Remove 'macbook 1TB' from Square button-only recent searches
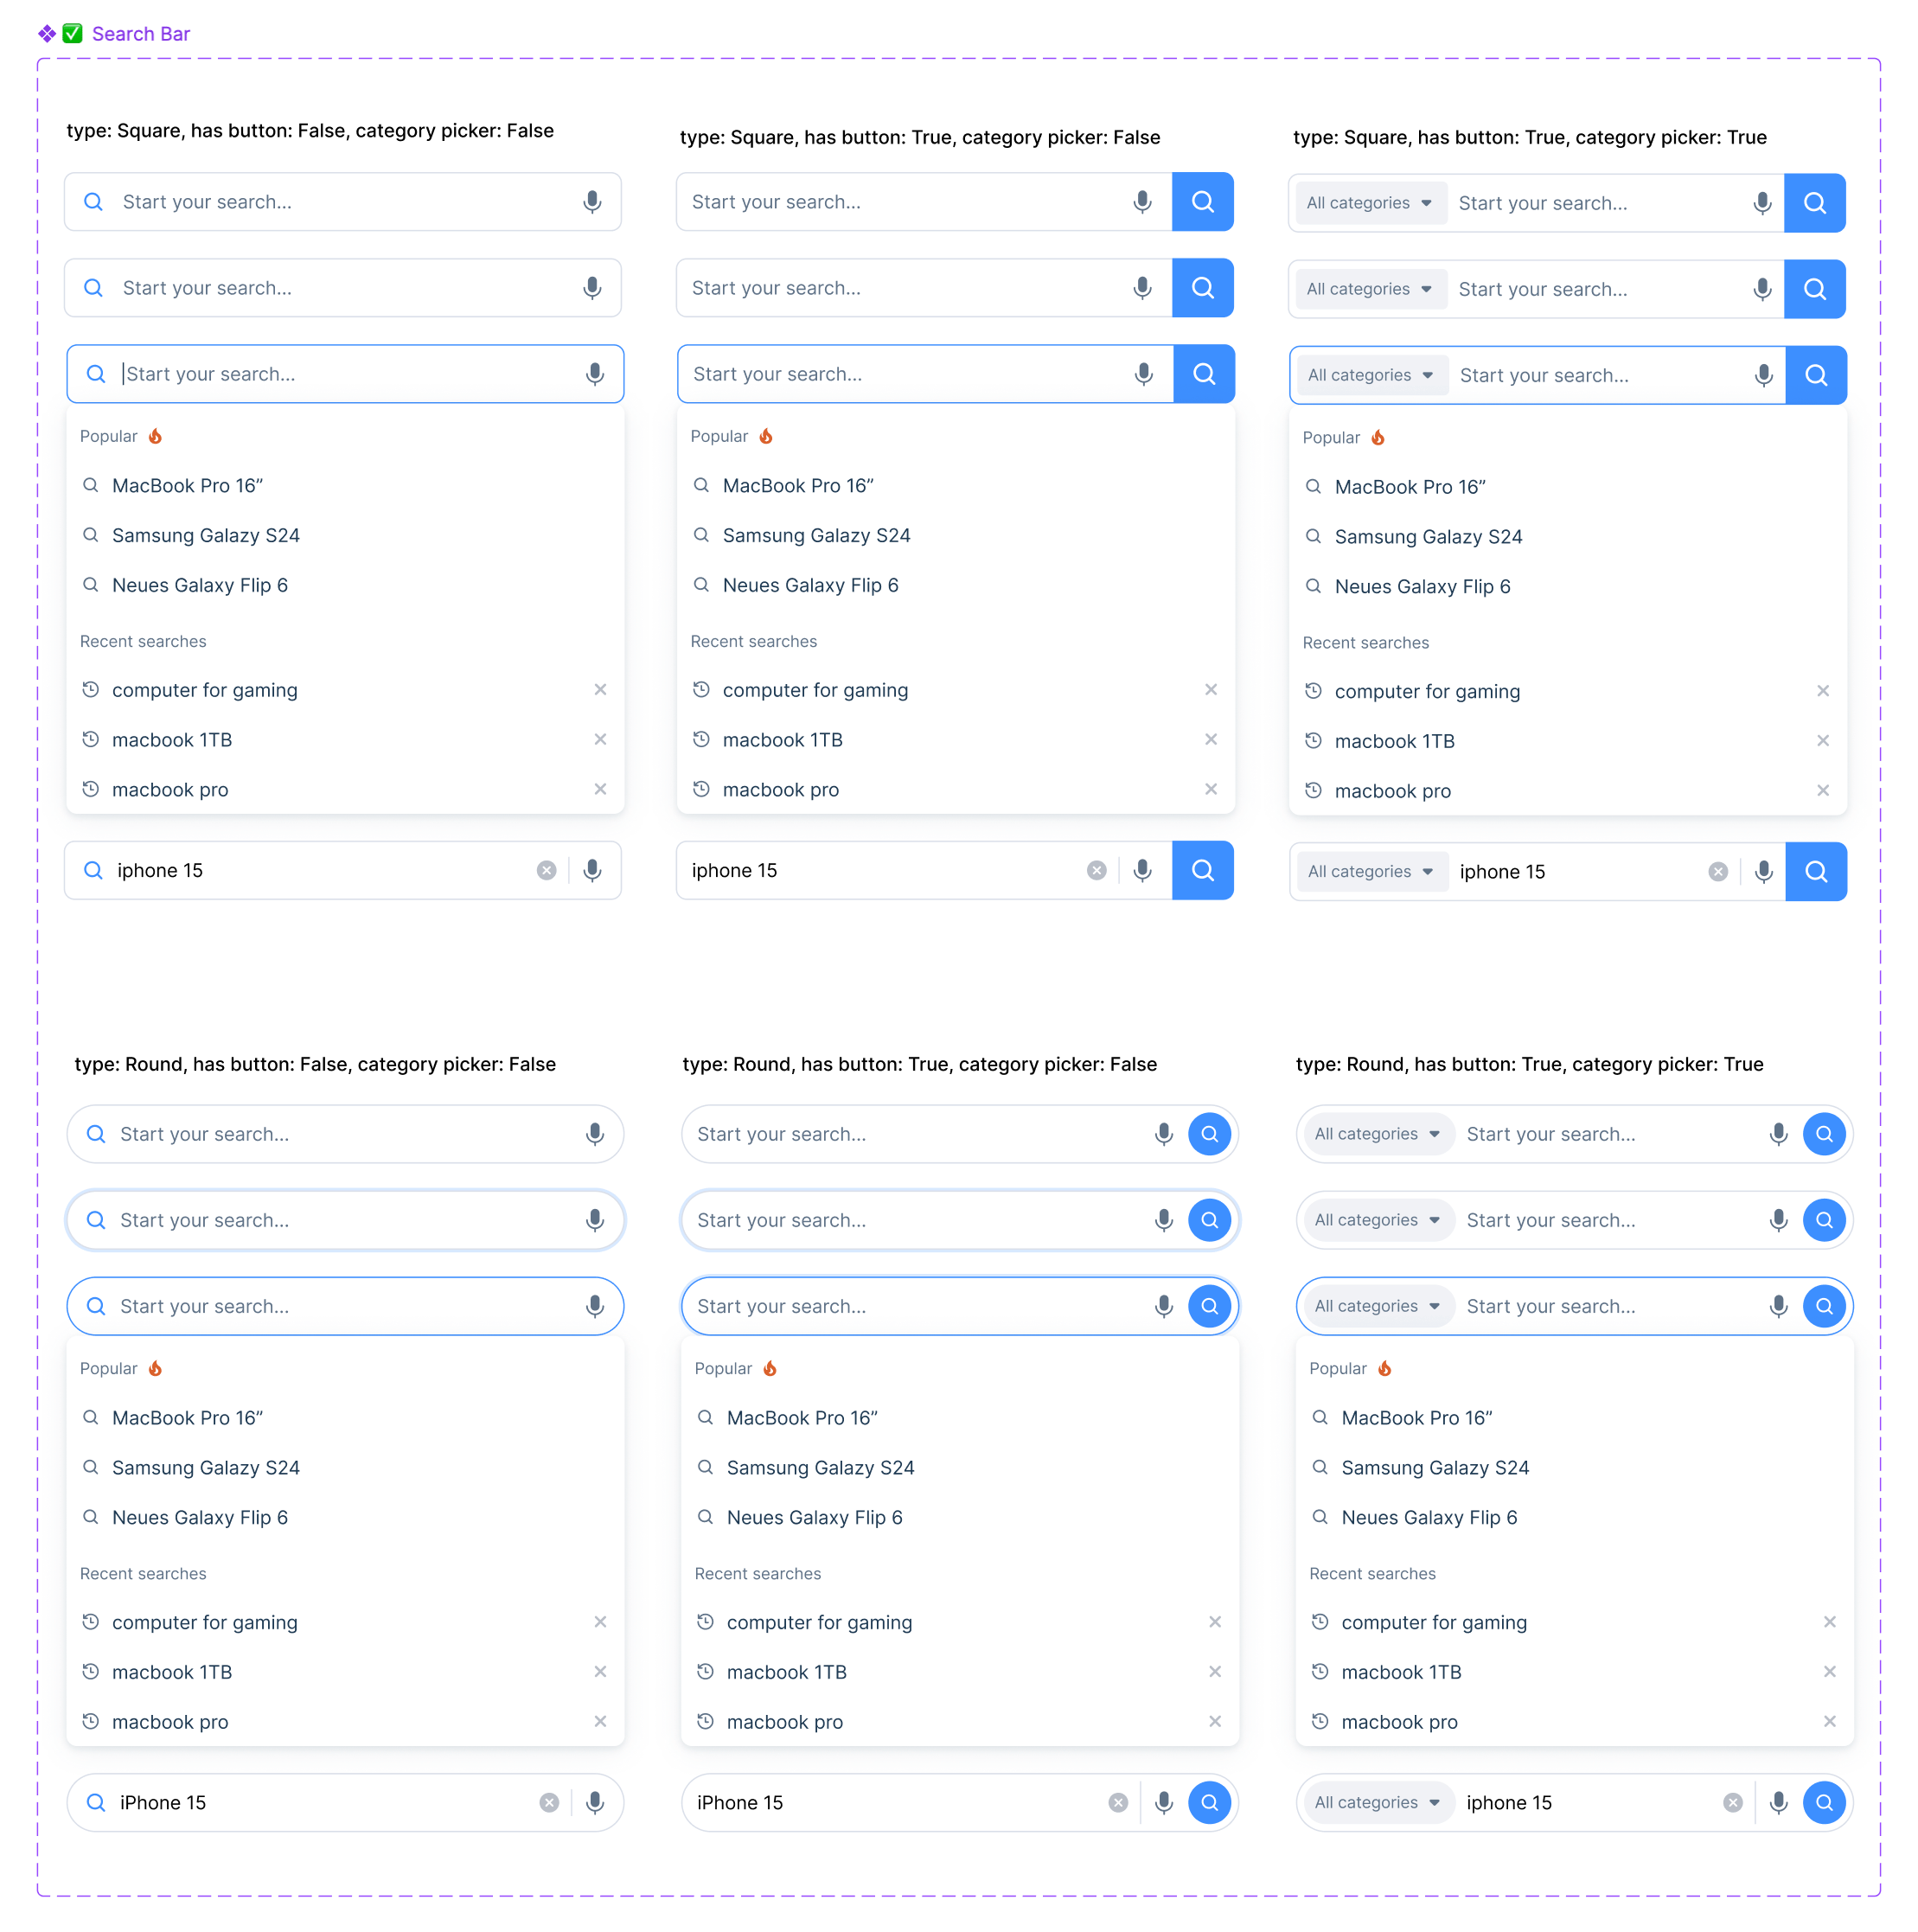This screenshot has height=1932, width=1918. pyautogui.click(x=1211, y=739)
